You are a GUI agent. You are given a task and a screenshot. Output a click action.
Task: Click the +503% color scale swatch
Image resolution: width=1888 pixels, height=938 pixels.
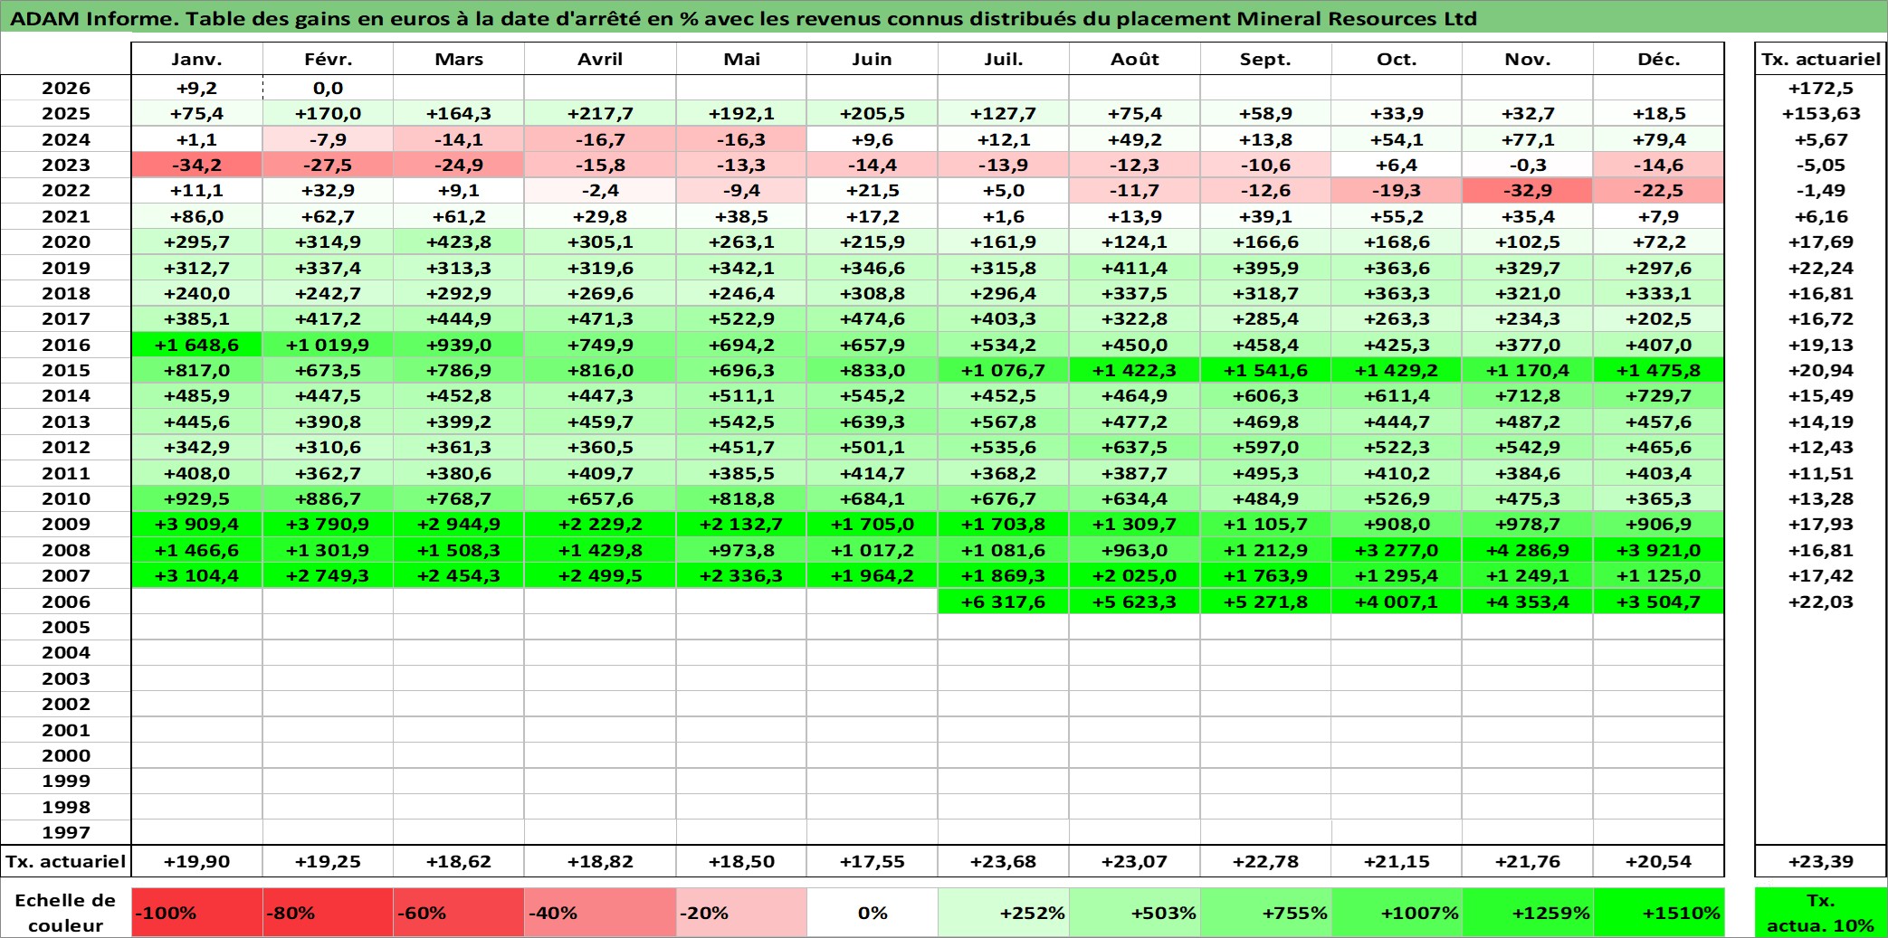[1134, 913]
